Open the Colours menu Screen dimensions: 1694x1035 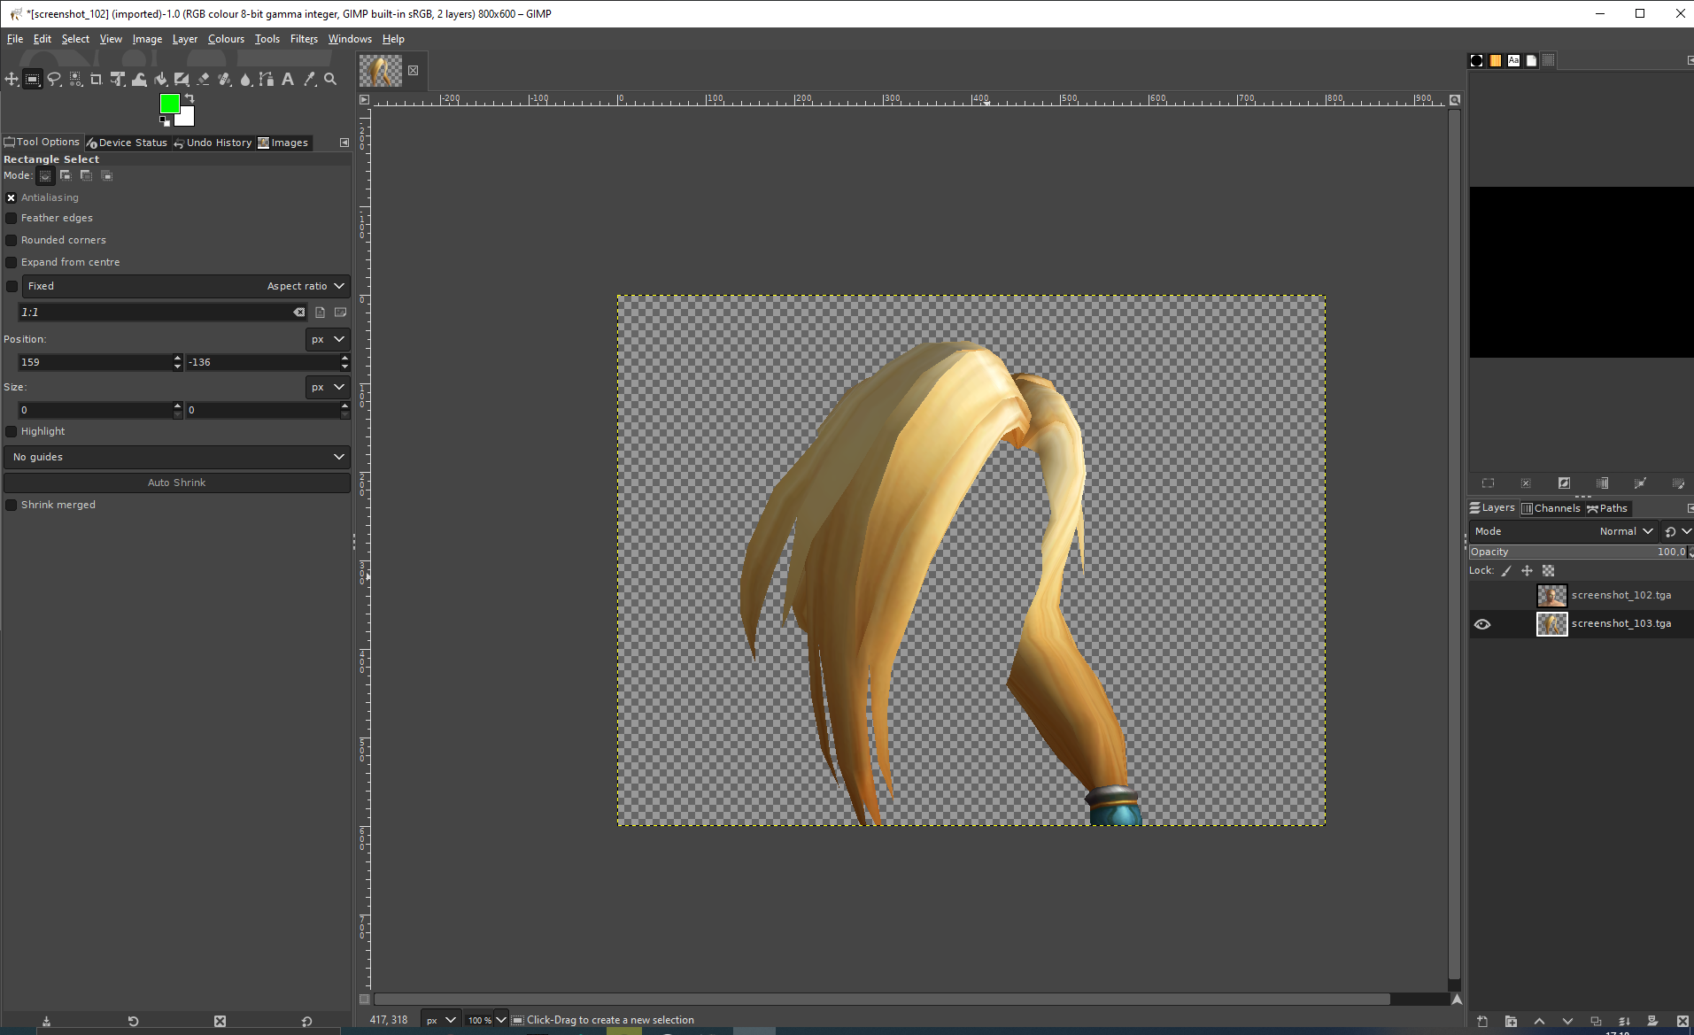(226, 39)
